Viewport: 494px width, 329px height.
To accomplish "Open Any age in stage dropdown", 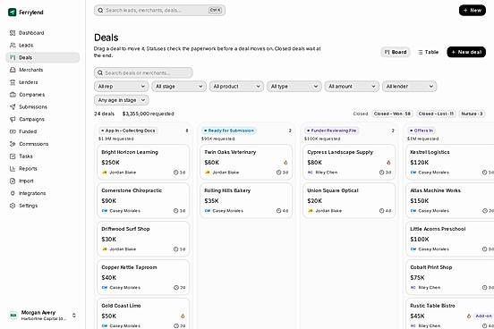I will tap(122, 100).
